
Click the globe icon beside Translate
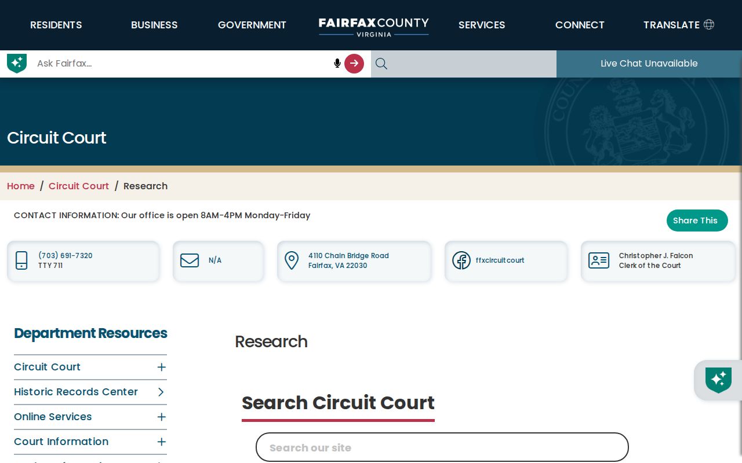(x=708, y=24)
